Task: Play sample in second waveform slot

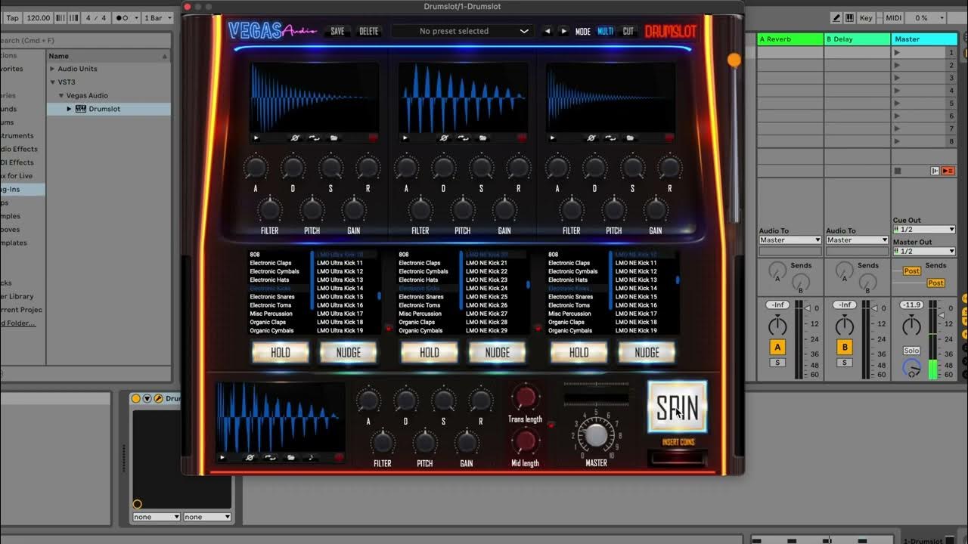Action: point(405,138)
